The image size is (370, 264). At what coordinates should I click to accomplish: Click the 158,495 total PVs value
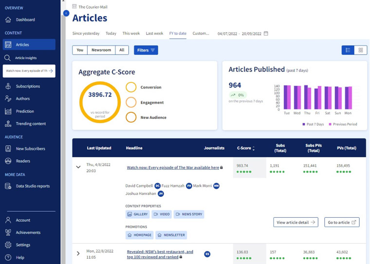pos(343,166)
